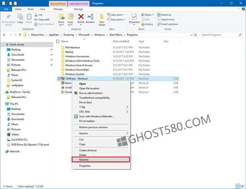Click the Back navigation arrow

pyautogui.click(x=4, y=35)
